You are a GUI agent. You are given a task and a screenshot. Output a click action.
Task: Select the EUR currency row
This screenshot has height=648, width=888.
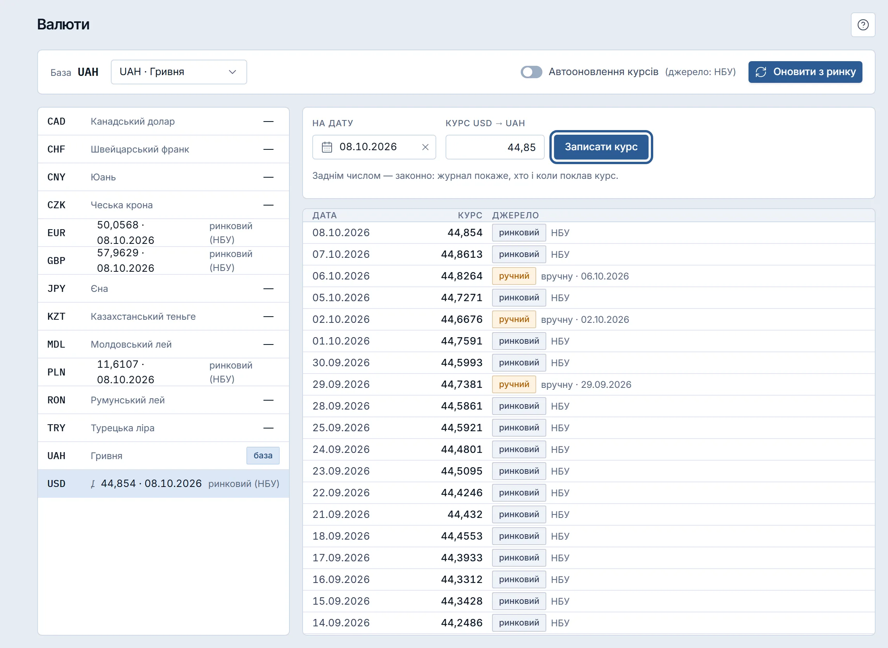163,233
